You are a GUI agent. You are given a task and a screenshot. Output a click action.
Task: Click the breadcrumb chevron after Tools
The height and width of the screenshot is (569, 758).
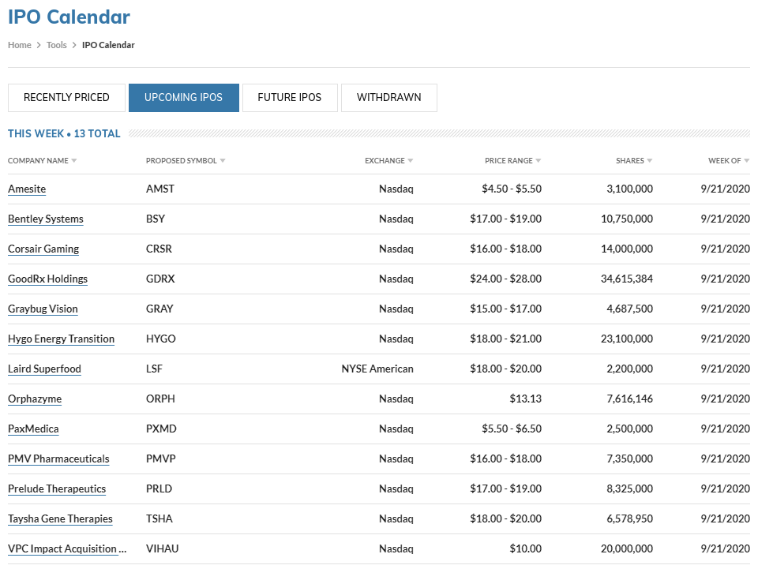coord(74,45)
